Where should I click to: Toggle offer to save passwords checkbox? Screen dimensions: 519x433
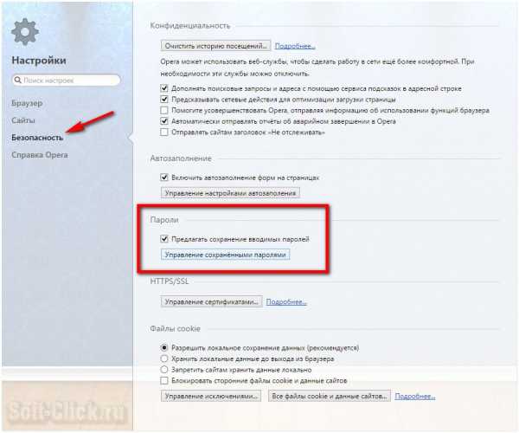coord(164,238)
